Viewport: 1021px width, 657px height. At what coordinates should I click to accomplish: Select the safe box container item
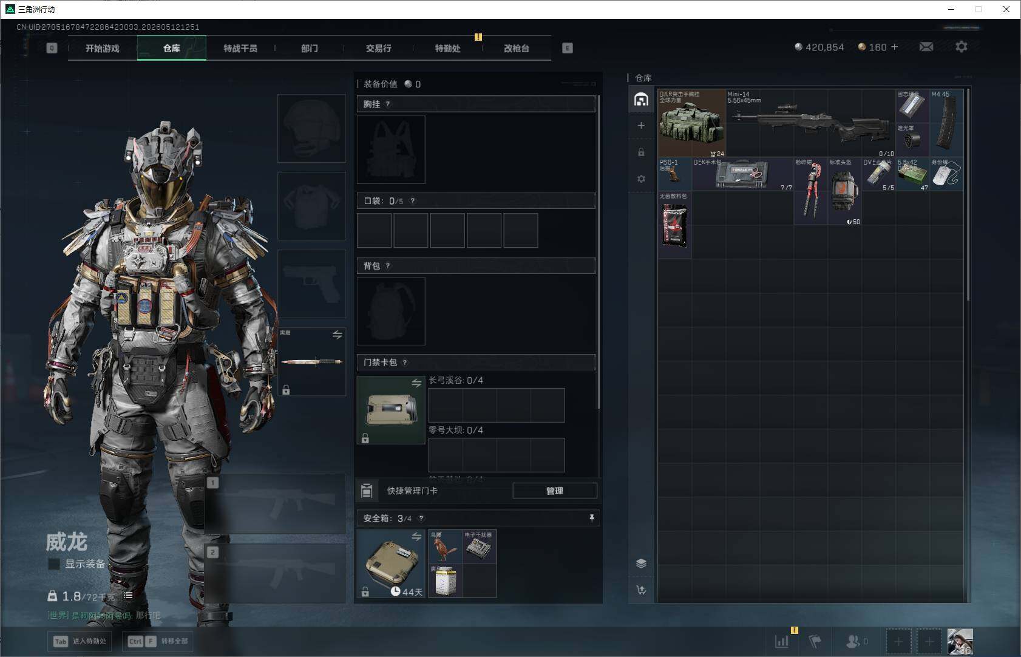[x=391, y=563]
